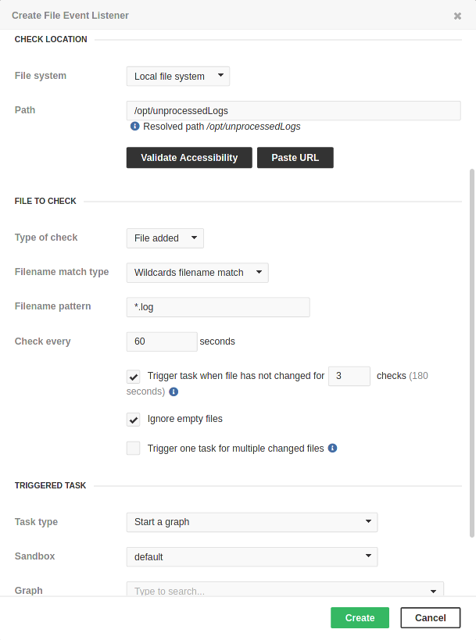Click info icon after 180 seconds text
This screenshot has height=640, width=476.
pyautogui.click(x=174, y=392)
